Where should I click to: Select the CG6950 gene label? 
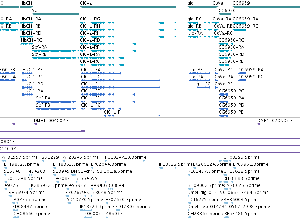(x=227, y=10)
